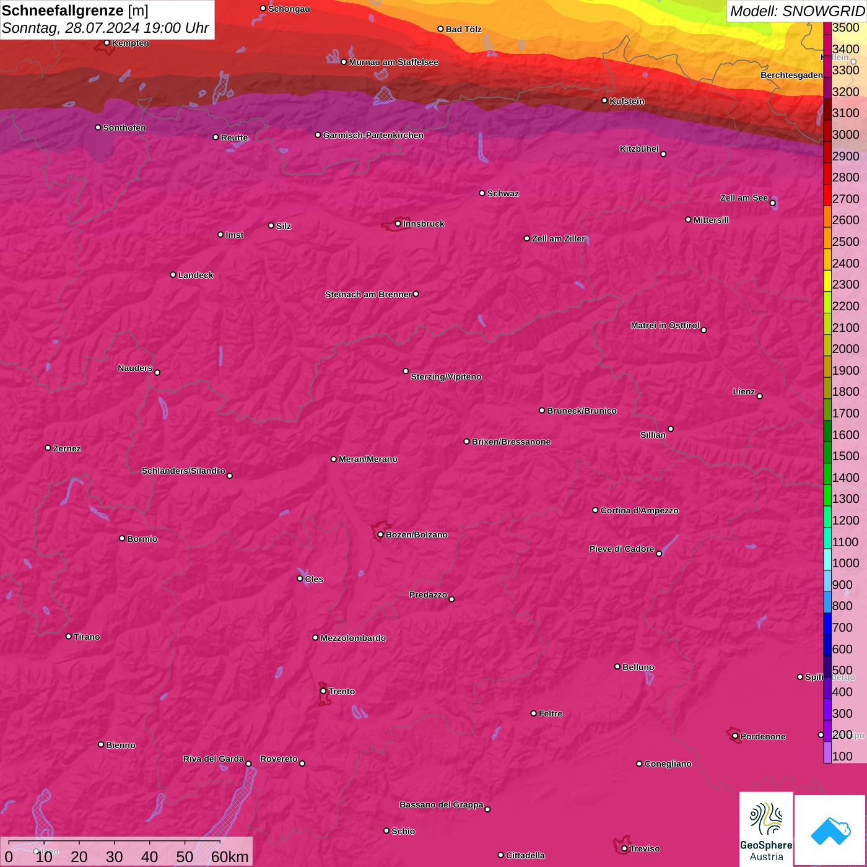Click the Landeck location marker
Screen dimensions: 867x867
(173, 274)
